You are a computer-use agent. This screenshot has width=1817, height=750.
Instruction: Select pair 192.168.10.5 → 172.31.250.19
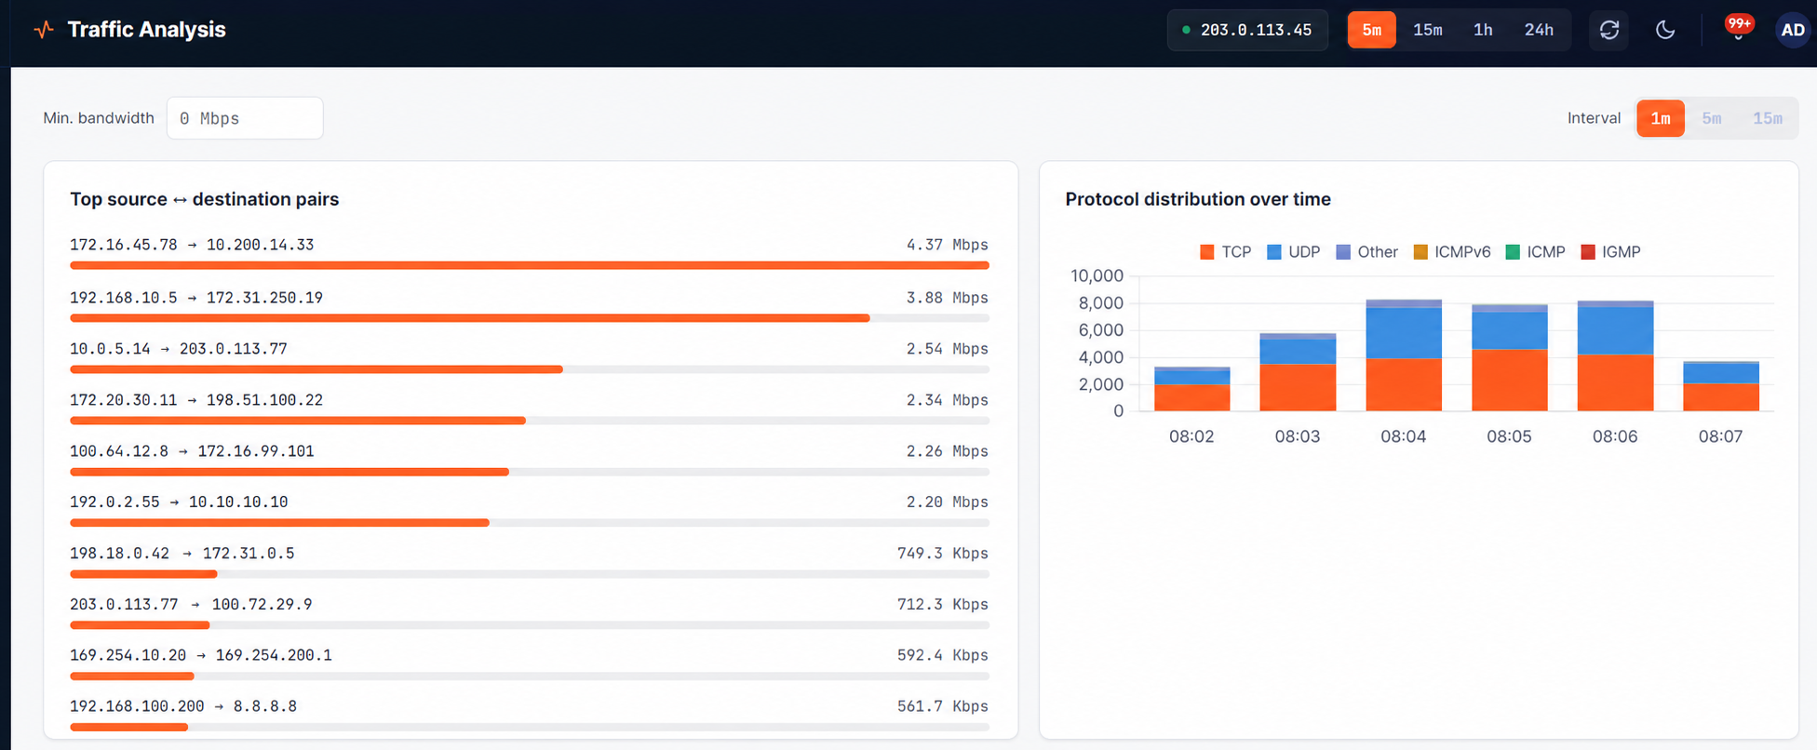(x=530, y=306)
